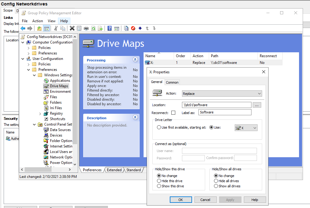The width and height of the screenshot is (310, 208).
Task: Click the Back arrow toolbar icon
Action: click(23, 28)
